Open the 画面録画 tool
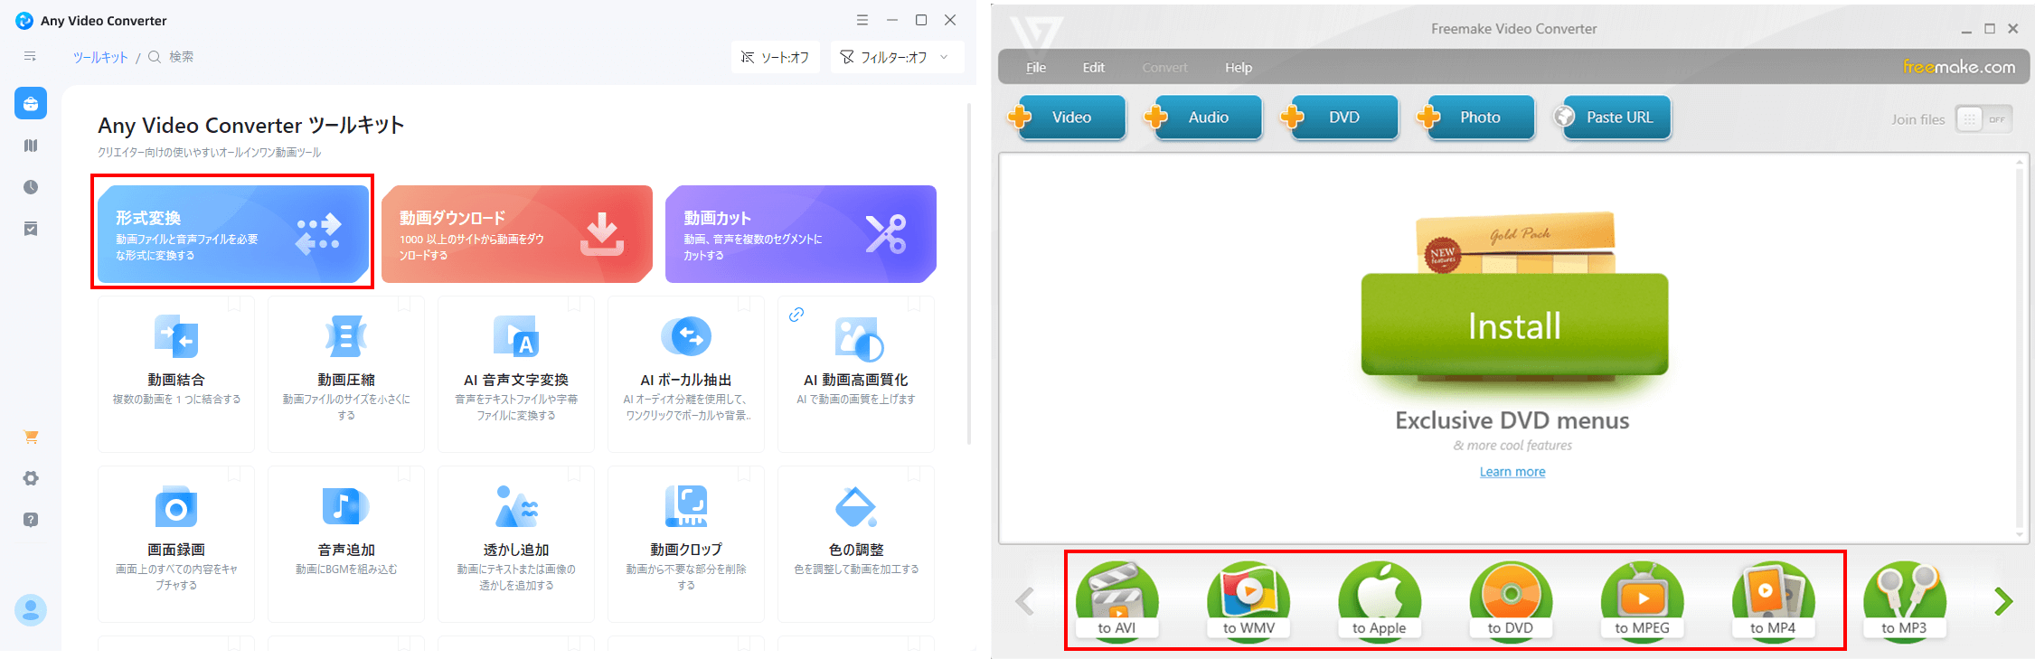The width and height of the screenshot is (2035, 659). click(176, 544)
